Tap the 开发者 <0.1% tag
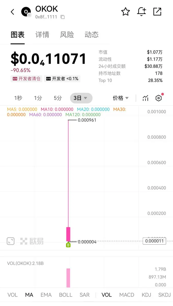The image size is (173, 306). click(62, 79)
